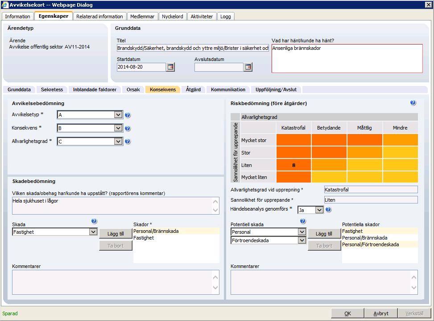This screenshot has width=434, height=321.
Task: Go to Uppföljning/Avslut sub-tab
Action: [x=276, y=89]
